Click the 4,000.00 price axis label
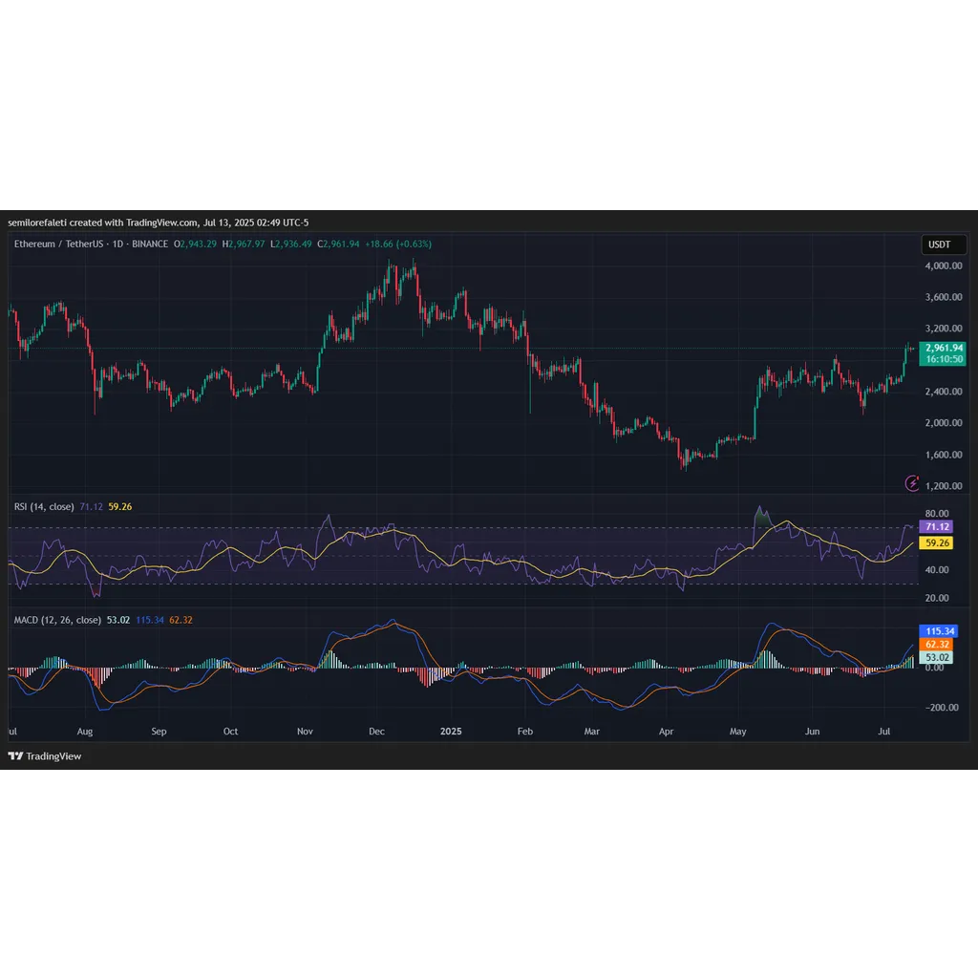978x978 pixels. [943, 266]
